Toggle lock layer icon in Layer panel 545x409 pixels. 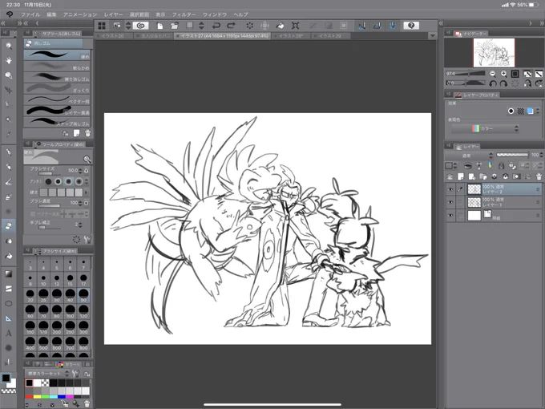tap(501, 165)
